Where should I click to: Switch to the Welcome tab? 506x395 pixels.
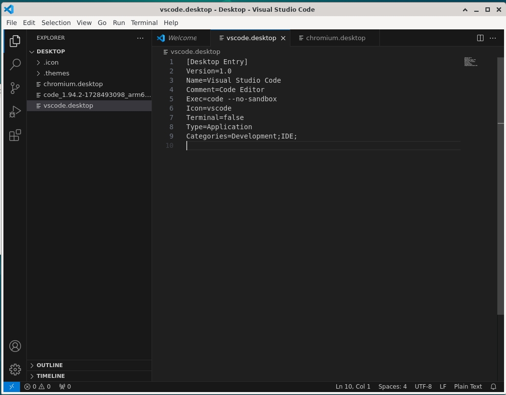coord(181,38)
